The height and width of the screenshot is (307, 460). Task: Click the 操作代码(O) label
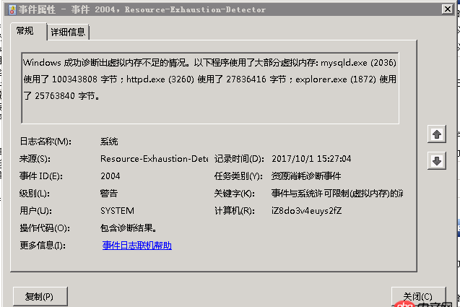[x=45, y=228]
